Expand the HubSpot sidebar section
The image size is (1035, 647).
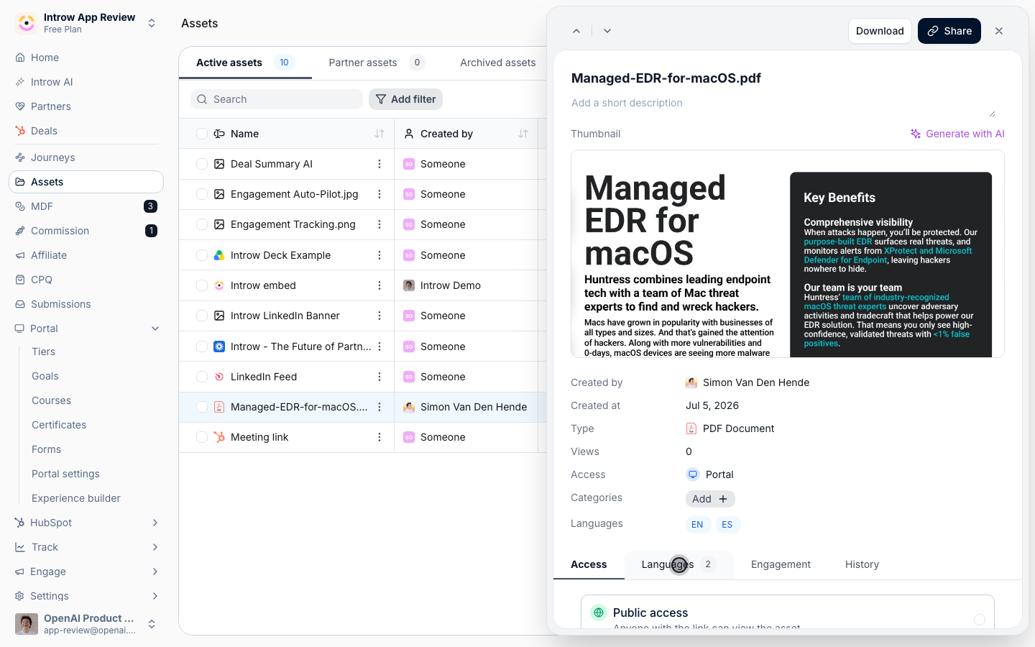(155, 523)
